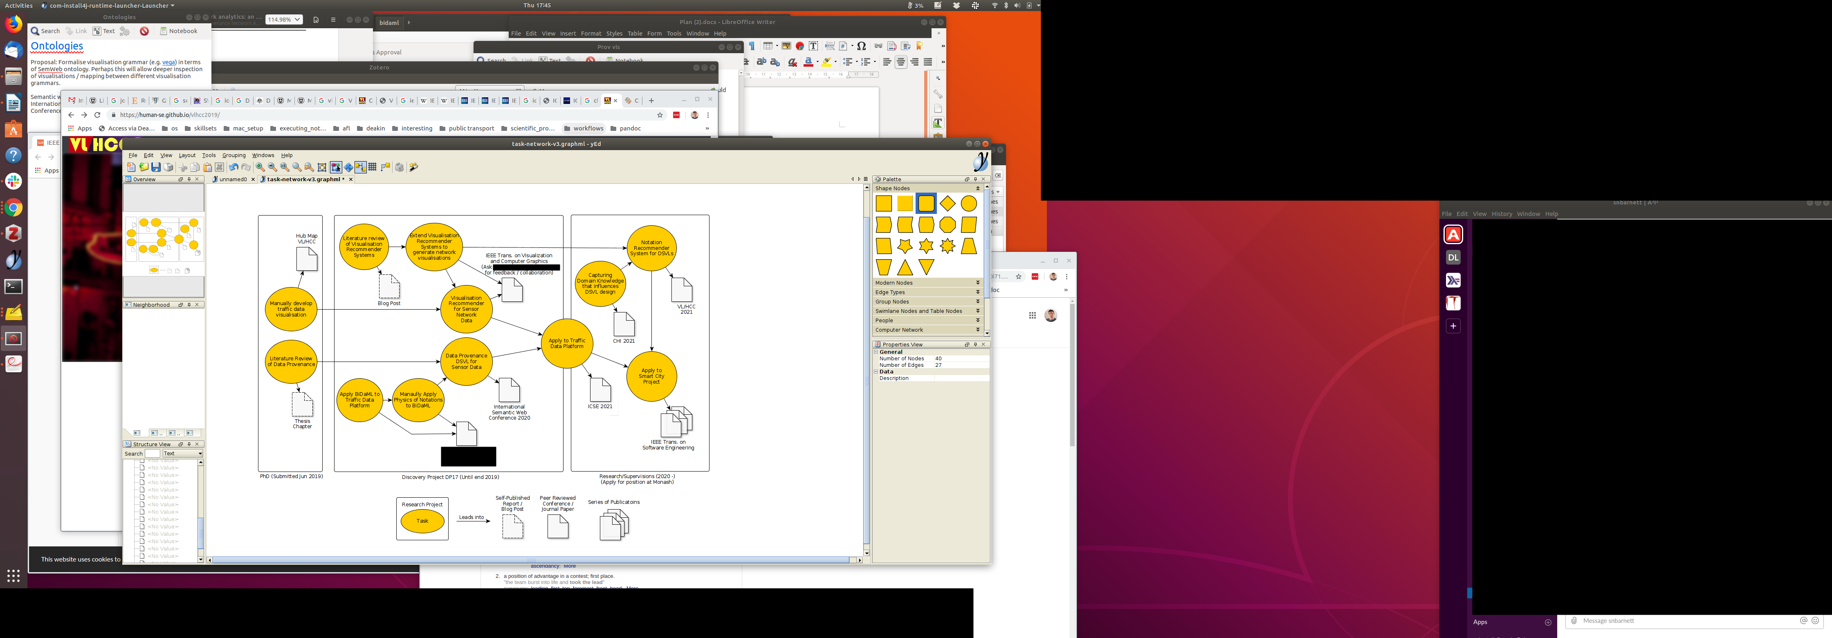Click the Zoom In magnifier icon
The image size is (1832, 638).
pyautogui.click(x=260, y=167)
